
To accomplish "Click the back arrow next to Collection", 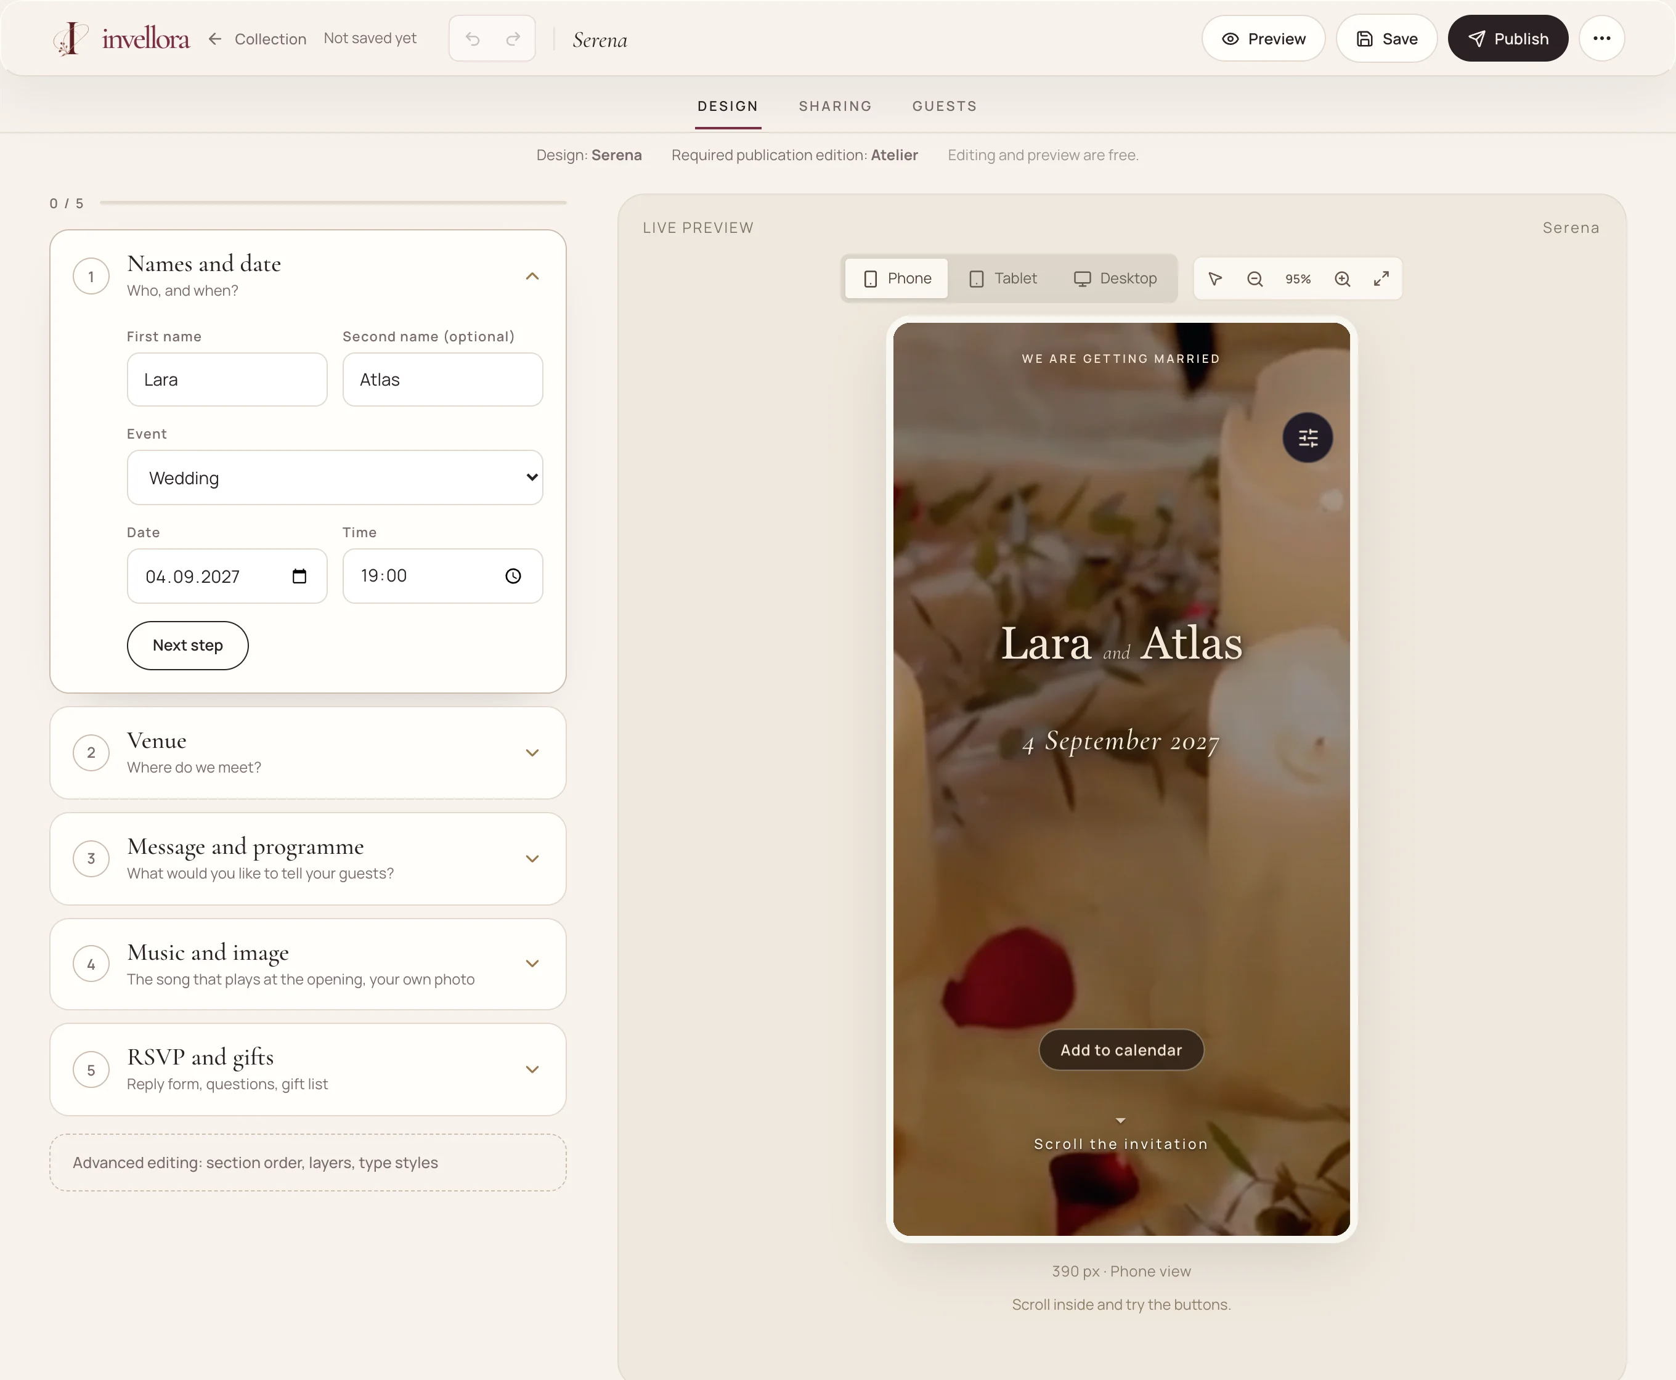I will pos(214,38).
